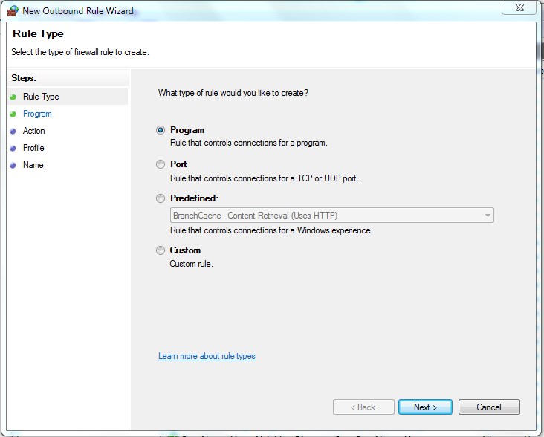The width and height of the screenshot is (544, 437).
Task: Open the Action step in Steps list
Action: click(34, 131)
